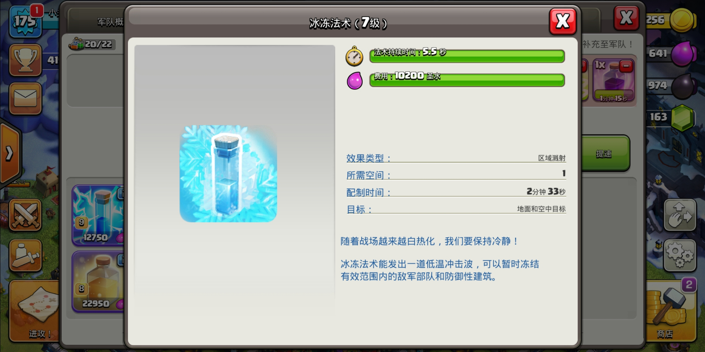Tap the level notification badge 1
Screen dimensions: 705x352
(x=37, y=10)
